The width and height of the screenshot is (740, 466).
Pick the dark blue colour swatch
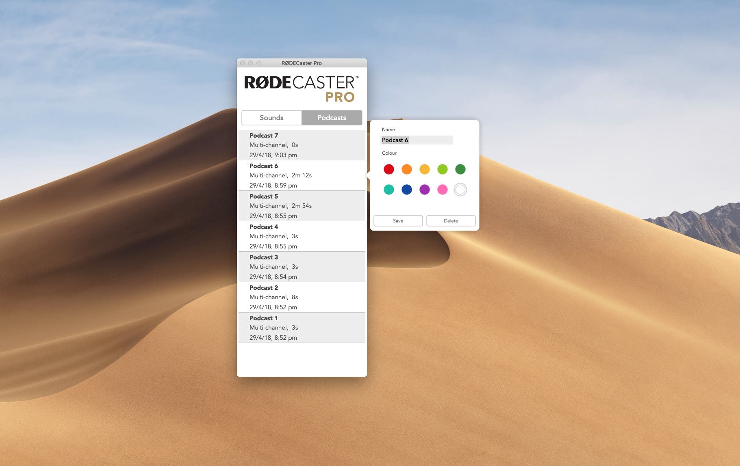pos(407,190)
